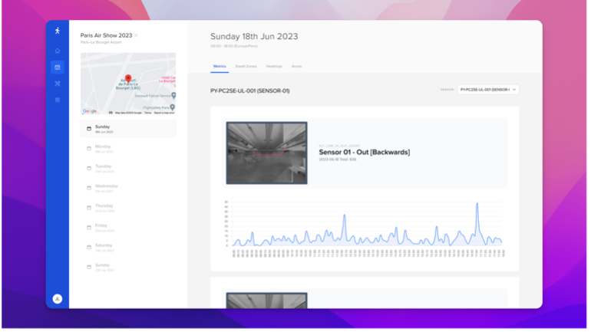Viewport: 591px width, 332px height.
Task: Choose Saturday from the day list
Action: (x=104, y=247)
